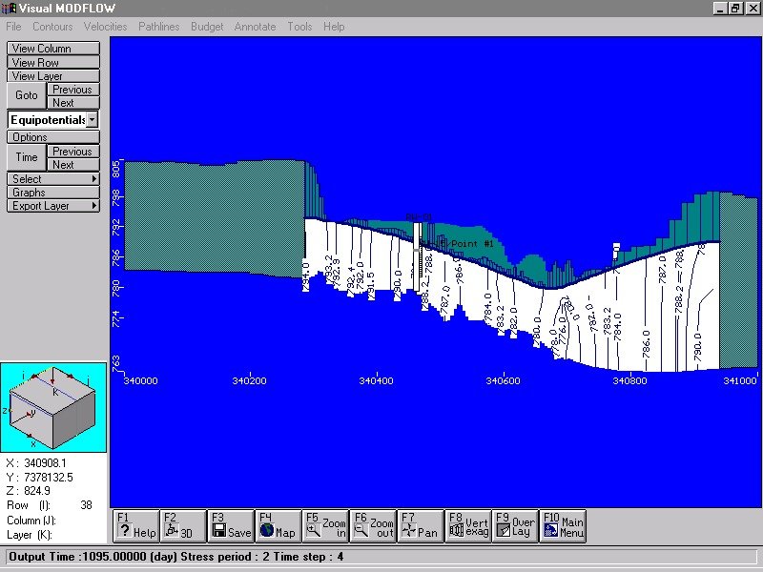Click the View Column button
The image size is (763, 572).
[x=53, y=49]
